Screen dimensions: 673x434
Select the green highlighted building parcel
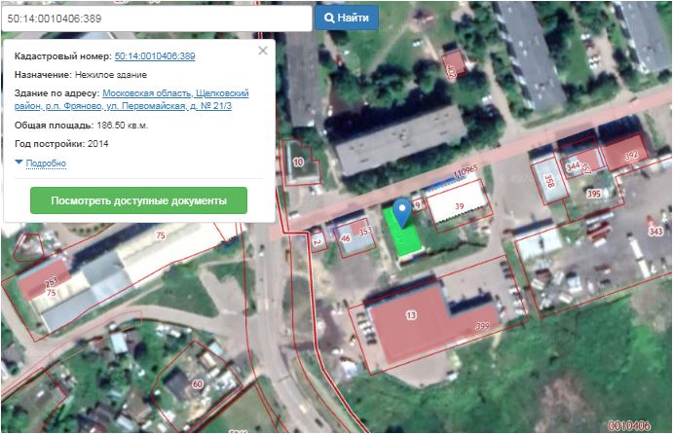[402, 234]
